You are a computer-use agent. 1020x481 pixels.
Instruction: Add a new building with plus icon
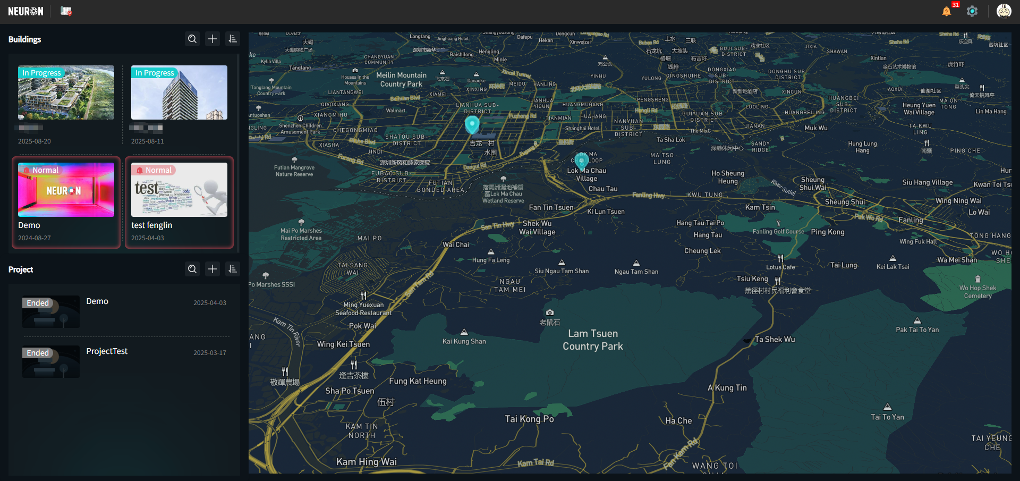click(x=212, y=39)
